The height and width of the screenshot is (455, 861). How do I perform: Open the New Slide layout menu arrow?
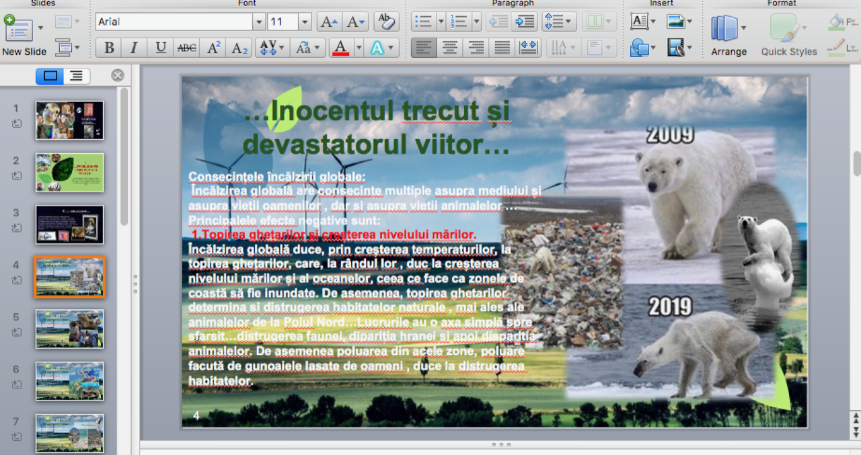pyautogui.click(x=40, y=28)
